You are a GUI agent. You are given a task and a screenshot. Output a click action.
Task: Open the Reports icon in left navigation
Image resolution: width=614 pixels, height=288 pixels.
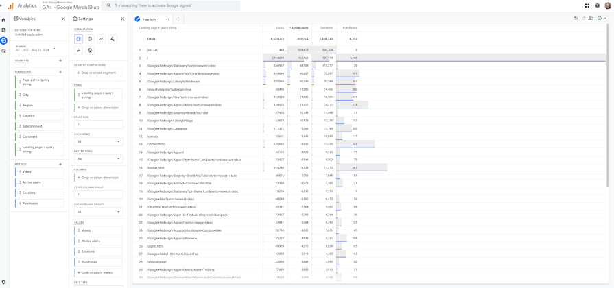pos(3,30)
